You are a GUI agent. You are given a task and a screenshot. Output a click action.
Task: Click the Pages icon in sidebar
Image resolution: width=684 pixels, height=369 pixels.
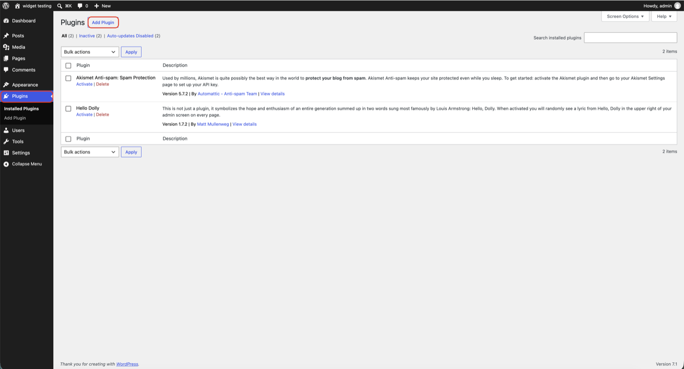pos(6,59)
